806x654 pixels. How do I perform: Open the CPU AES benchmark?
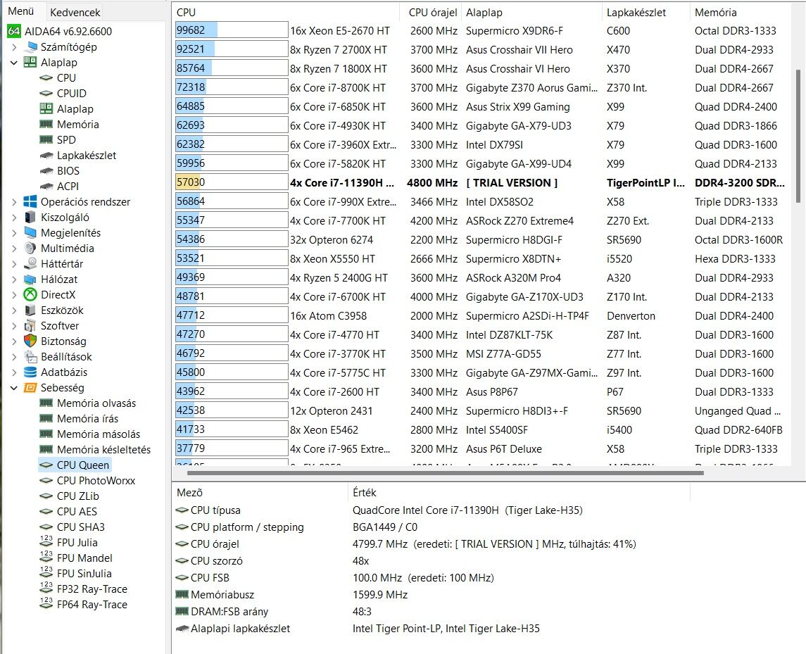77,511
